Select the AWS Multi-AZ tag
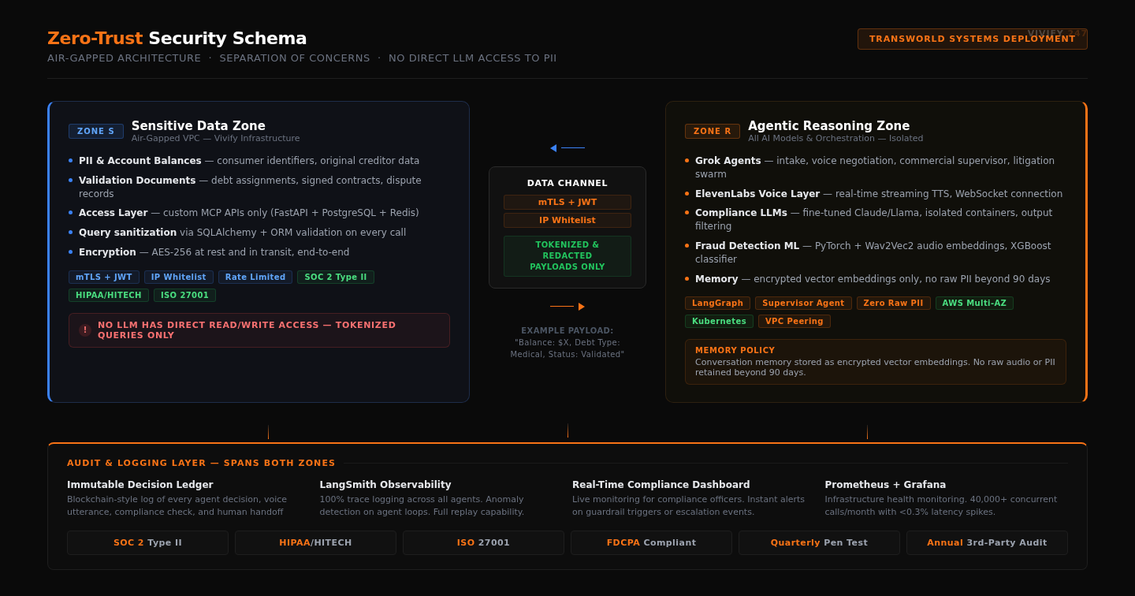This screenshot has height=596, width=1135. [974, 304]
